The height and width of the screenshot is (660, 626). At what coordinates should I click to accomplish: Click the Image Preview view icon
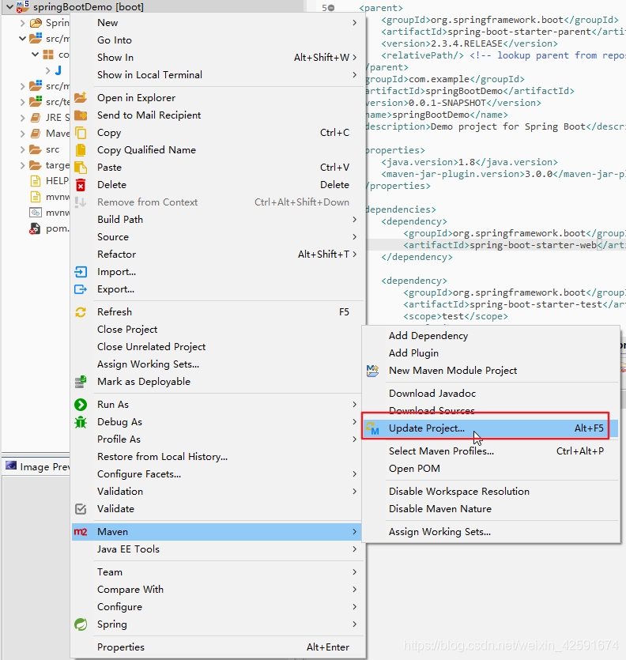pyautogui.click(x=11, y=466)
